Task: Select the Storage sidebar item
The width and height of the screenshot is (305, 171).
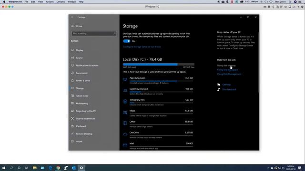Action: click(x=80, y=88)
